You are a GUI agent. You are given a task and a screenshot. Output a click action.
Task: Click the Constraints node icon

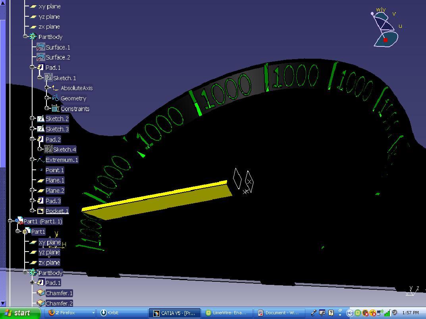[56, 109]
